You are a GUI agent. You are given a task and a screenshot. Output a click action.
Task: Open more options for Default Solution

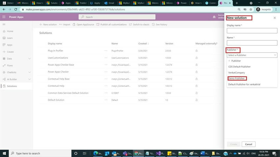point(106,100)
